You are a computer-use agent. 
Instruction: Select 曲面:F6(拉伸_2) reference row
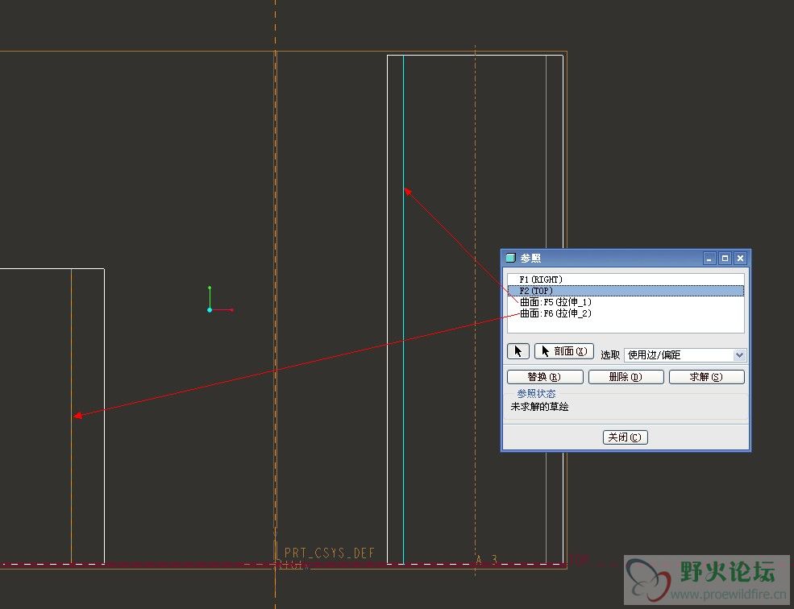(x=626, y=313)
